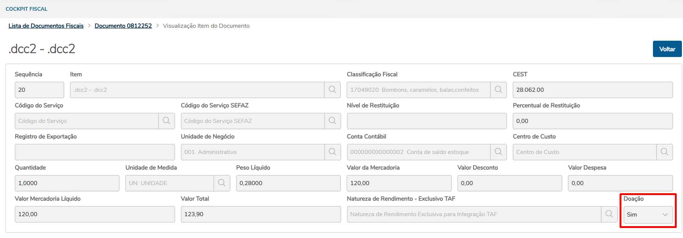The width and height of the screenshot is (683, 238).
Task: Go to Lista de Documentos Fiscais breadcrumb
Action: tap(46, 26)
